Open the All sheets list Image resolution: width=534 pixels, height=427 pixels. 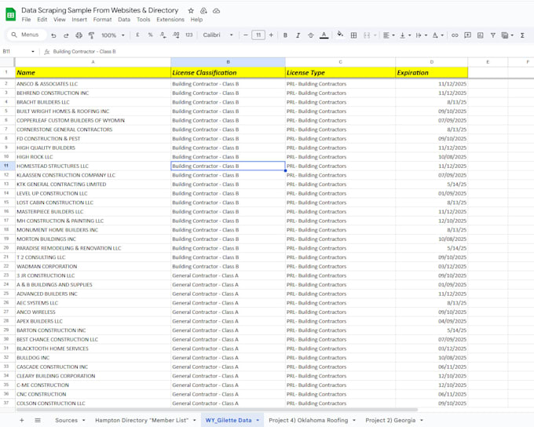click(38, 420)
